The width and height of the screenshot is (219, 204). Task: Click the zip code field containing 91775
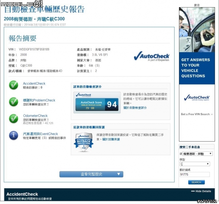(195, 174)
